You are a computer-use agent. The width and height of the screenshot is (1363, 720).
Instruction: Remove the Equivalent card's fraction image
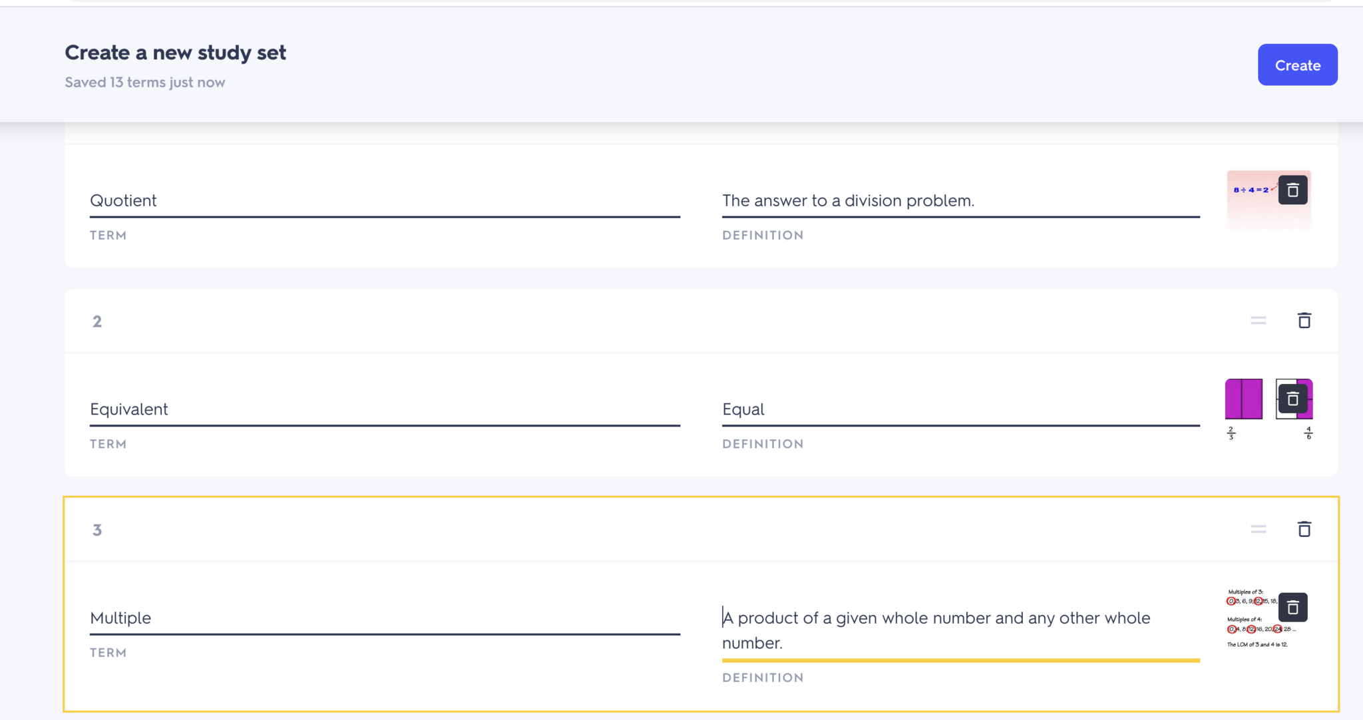point(1292,399)
